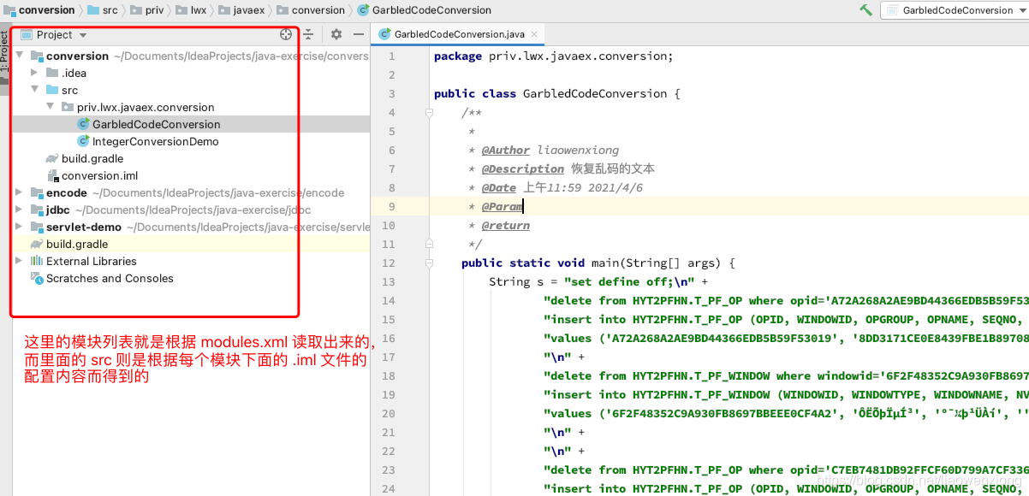This screenshot has height=496, width=1029.
Task: Place cursor on @Author tag
Action: pyautogui.click(x=506, y=150)
